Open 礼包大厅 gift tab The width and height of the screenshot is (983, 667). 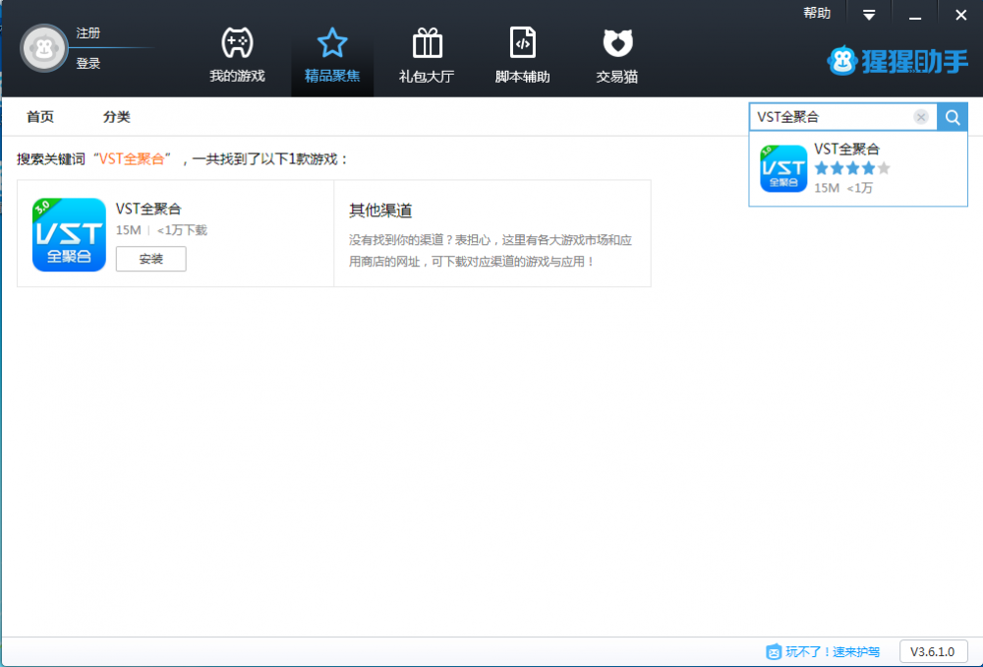427,55
